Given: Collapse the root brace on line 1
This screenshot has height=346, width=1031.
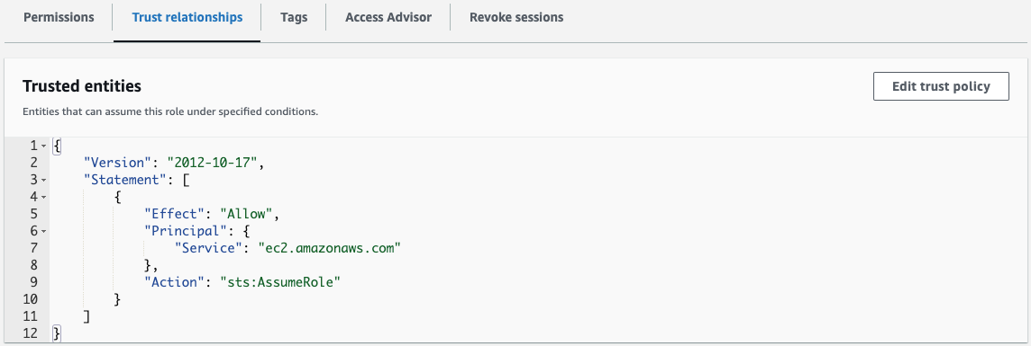Looking at the screenshot, I should (x=43, y=146).
